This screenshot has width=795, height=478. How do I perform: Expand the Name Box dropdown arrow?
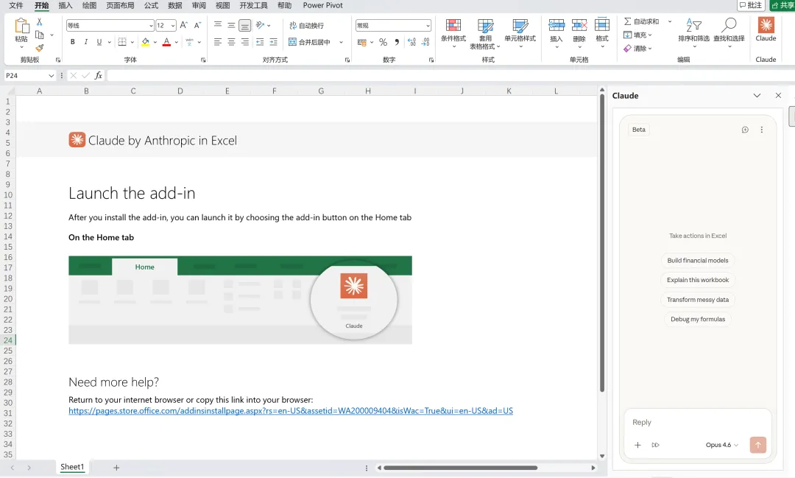pyautogui.click(x=52, y=76)
